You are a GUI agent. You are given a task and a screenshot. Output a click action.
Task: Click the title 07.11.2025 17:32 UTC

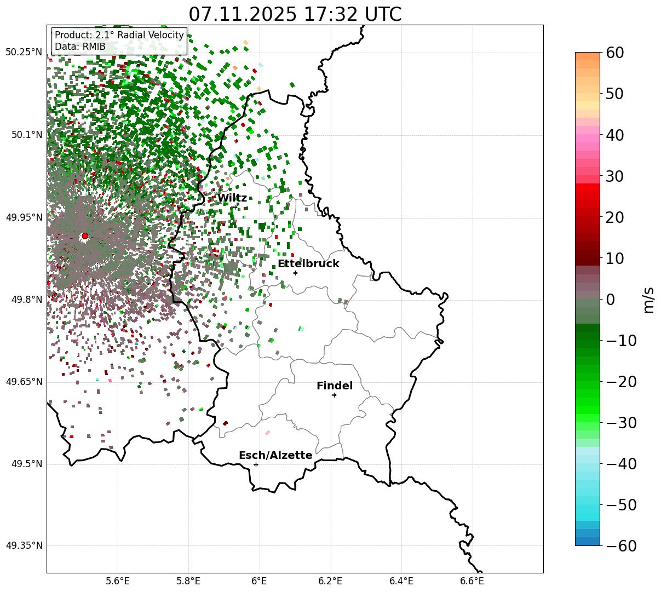tap(295, 14)
